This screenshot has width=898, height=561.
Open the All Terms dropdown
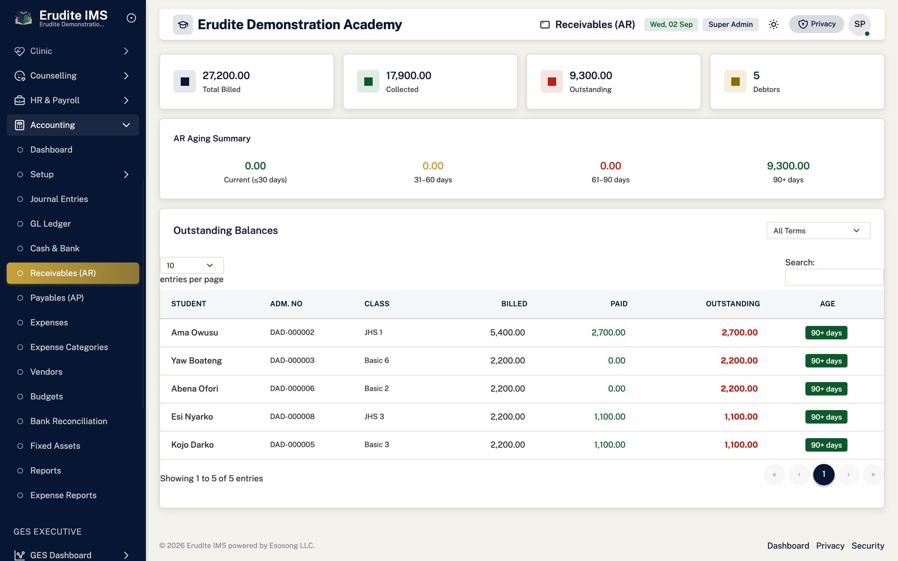tap(818, 231)
